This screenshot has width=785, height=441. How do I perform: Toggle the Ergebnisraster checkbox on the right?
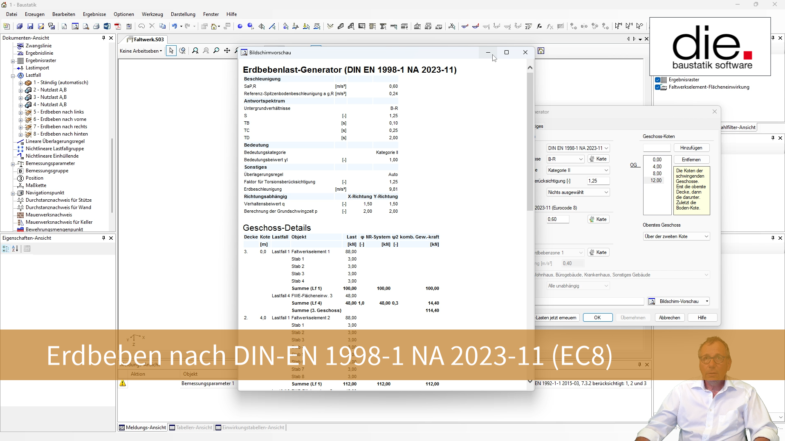[658, 80]
